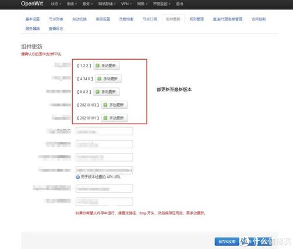293x249 pixels.
Task: Click the 用于版本检查的 API URL hint text
Action: click(x=101, y=177)
